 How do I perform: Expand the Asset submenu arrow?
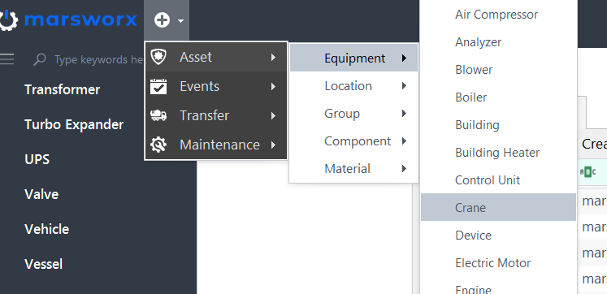tap(273, 57)
